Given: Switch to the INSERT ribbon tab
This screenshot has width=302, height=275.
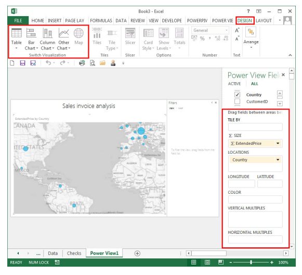Looking at the screenshot, I should coord(55,21).
